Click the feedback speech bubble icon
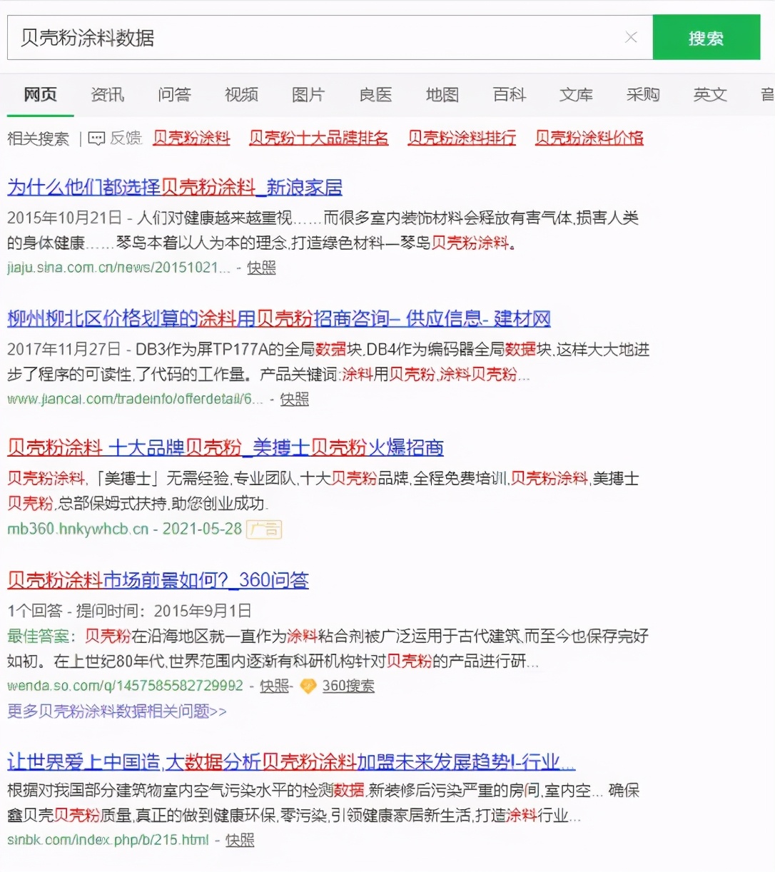 coord(96,138)
